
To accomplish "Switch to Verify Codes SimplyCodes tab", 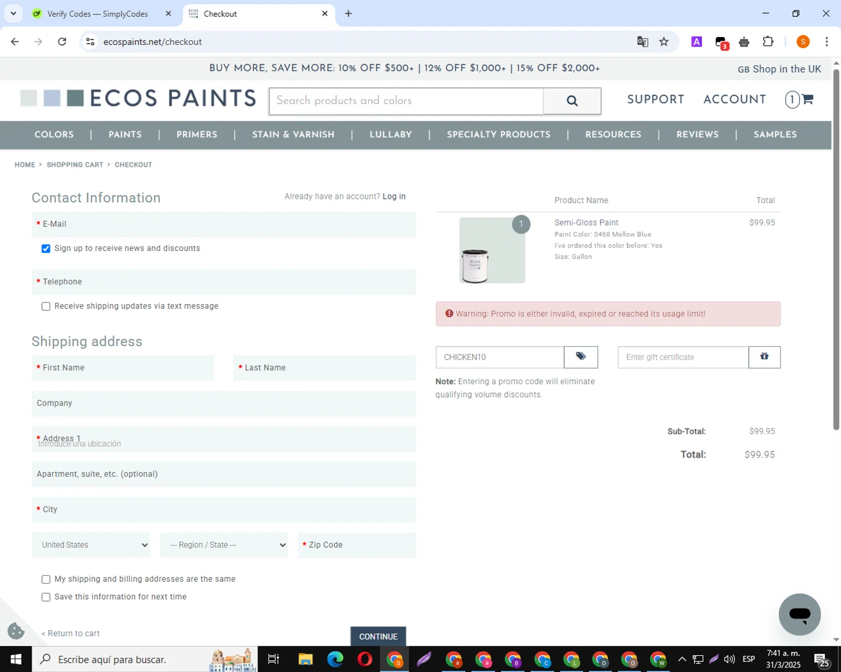I will [x=98, y=13].
